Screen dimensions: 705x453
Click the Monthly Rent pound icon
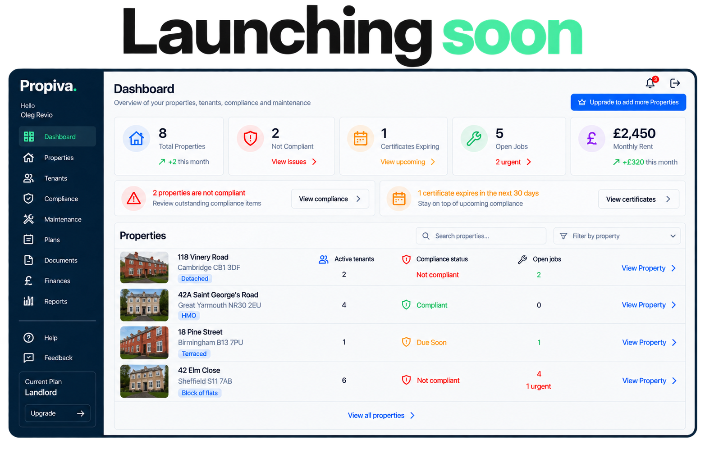click(592, 138)
